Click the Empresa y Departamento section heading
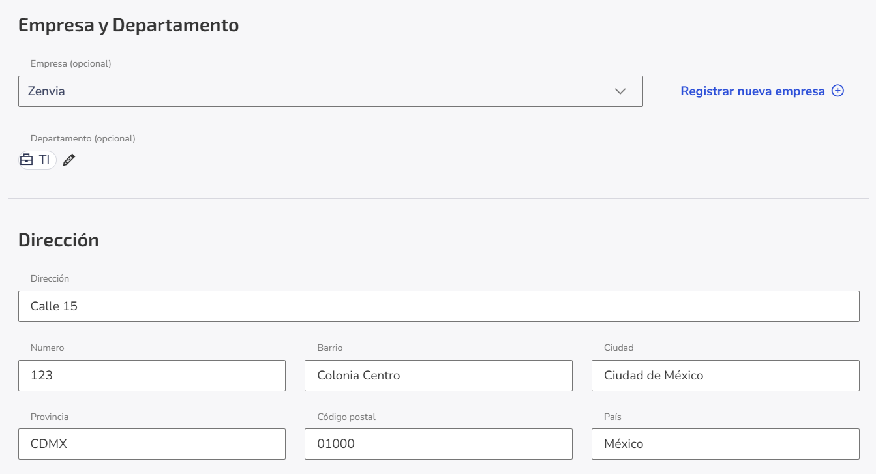The image size is (876, 474). tap(128, 25)
